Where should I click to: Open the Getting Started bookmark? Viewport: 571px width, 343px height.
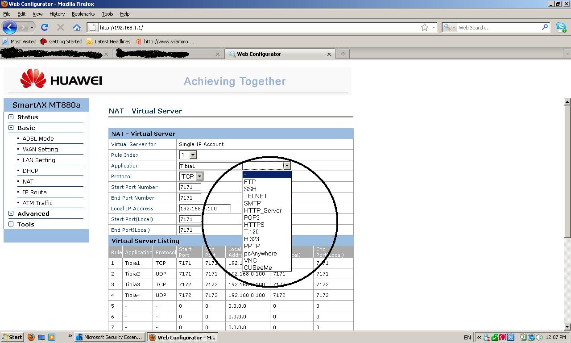(x=62, y=42)
